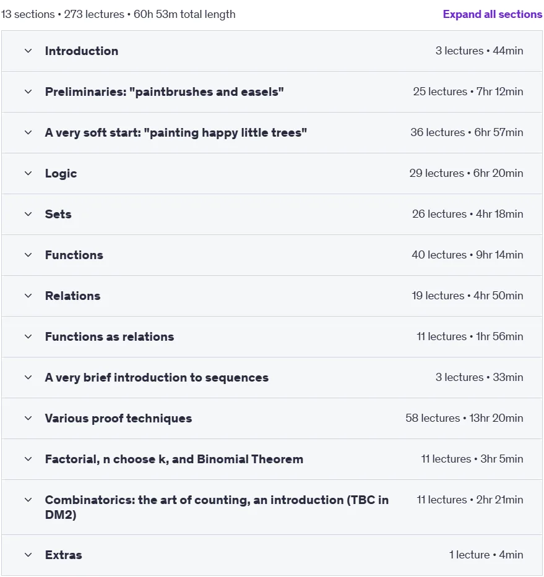The image size is (544, 577).
Task: Click the 58 lectures 13hr 20min summary
Action: 464,418
